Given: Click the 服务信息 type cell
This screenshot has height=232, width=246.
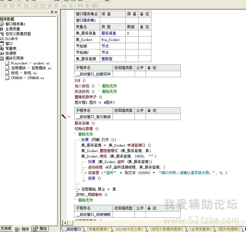Looking at the screenshot, I should pos(113,33).
